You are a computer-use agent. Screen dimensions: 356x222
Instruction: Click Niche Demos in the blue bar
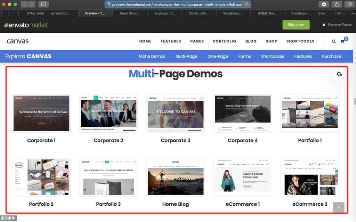pyautogui.click(x=152, y=56)
